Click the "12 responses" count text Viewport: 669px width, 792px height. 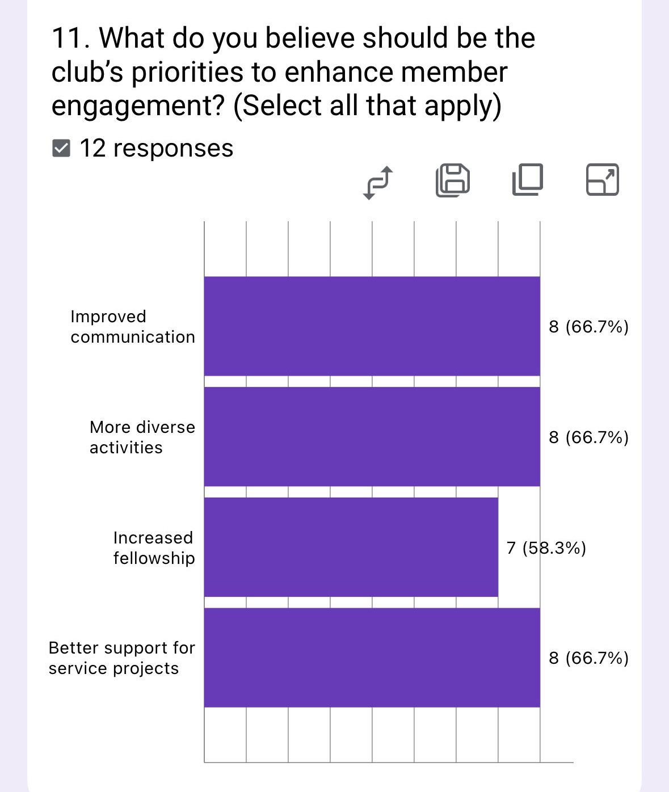(x=156, y=149)
